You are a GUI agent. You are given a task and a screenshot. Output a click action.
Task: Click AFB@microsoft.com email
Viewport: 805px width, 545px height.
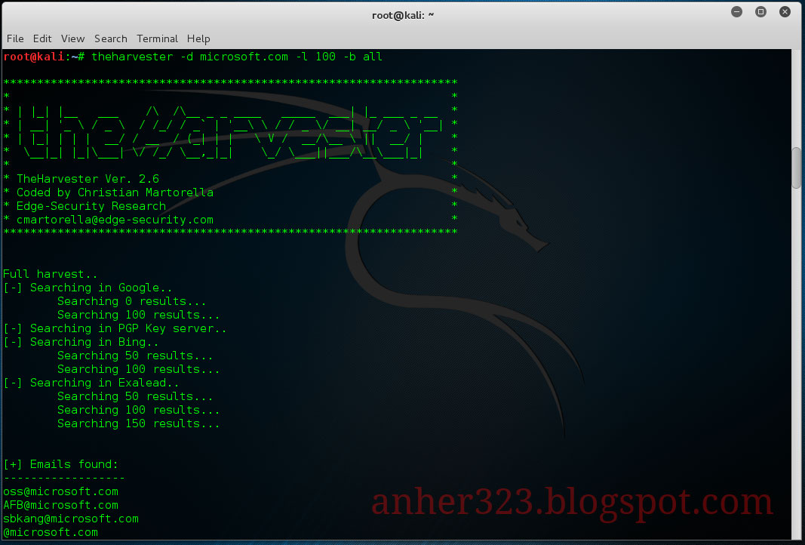[x=60, y=506]
